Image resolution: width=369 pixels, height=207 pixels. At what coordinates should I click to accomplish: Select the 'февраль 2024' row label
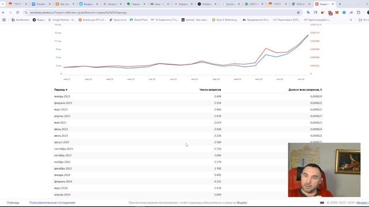(63, 182)
